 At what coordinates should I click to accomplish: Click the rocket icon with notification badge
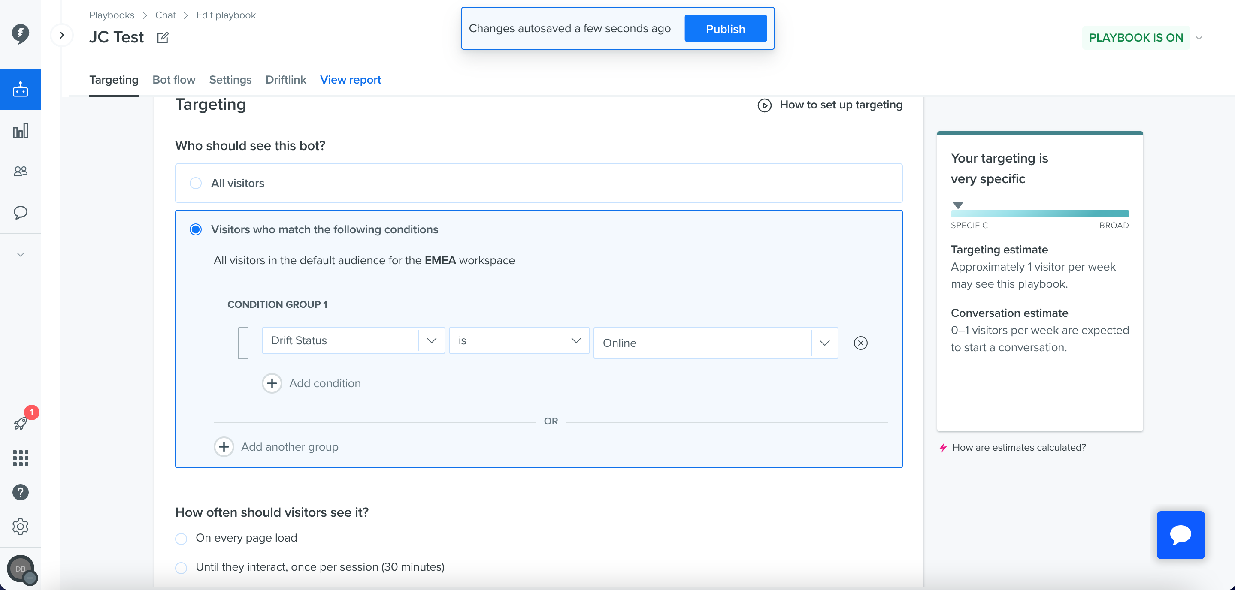click(21, 423)
